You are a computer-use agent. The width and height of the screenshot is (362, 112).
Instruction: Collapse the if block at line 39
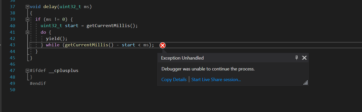point(28,19)
